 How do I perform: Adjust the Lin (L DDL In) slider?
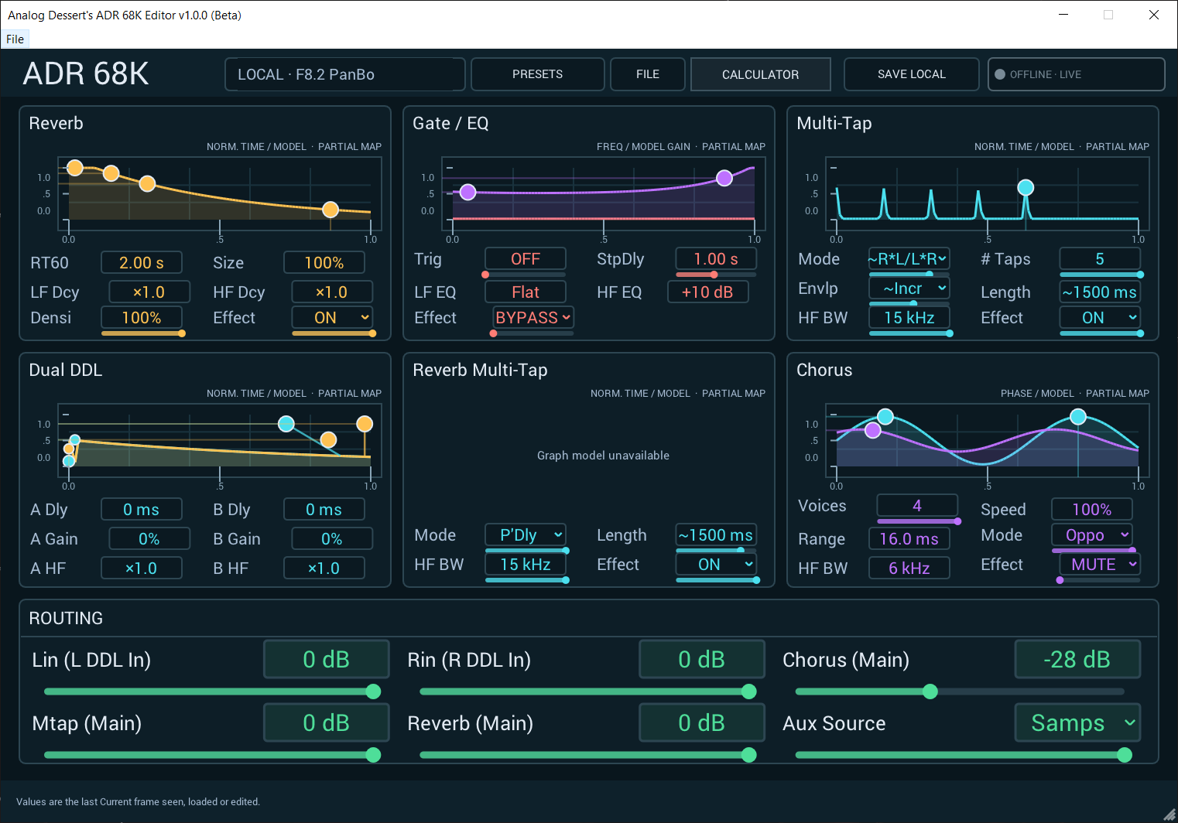[212, 692]
